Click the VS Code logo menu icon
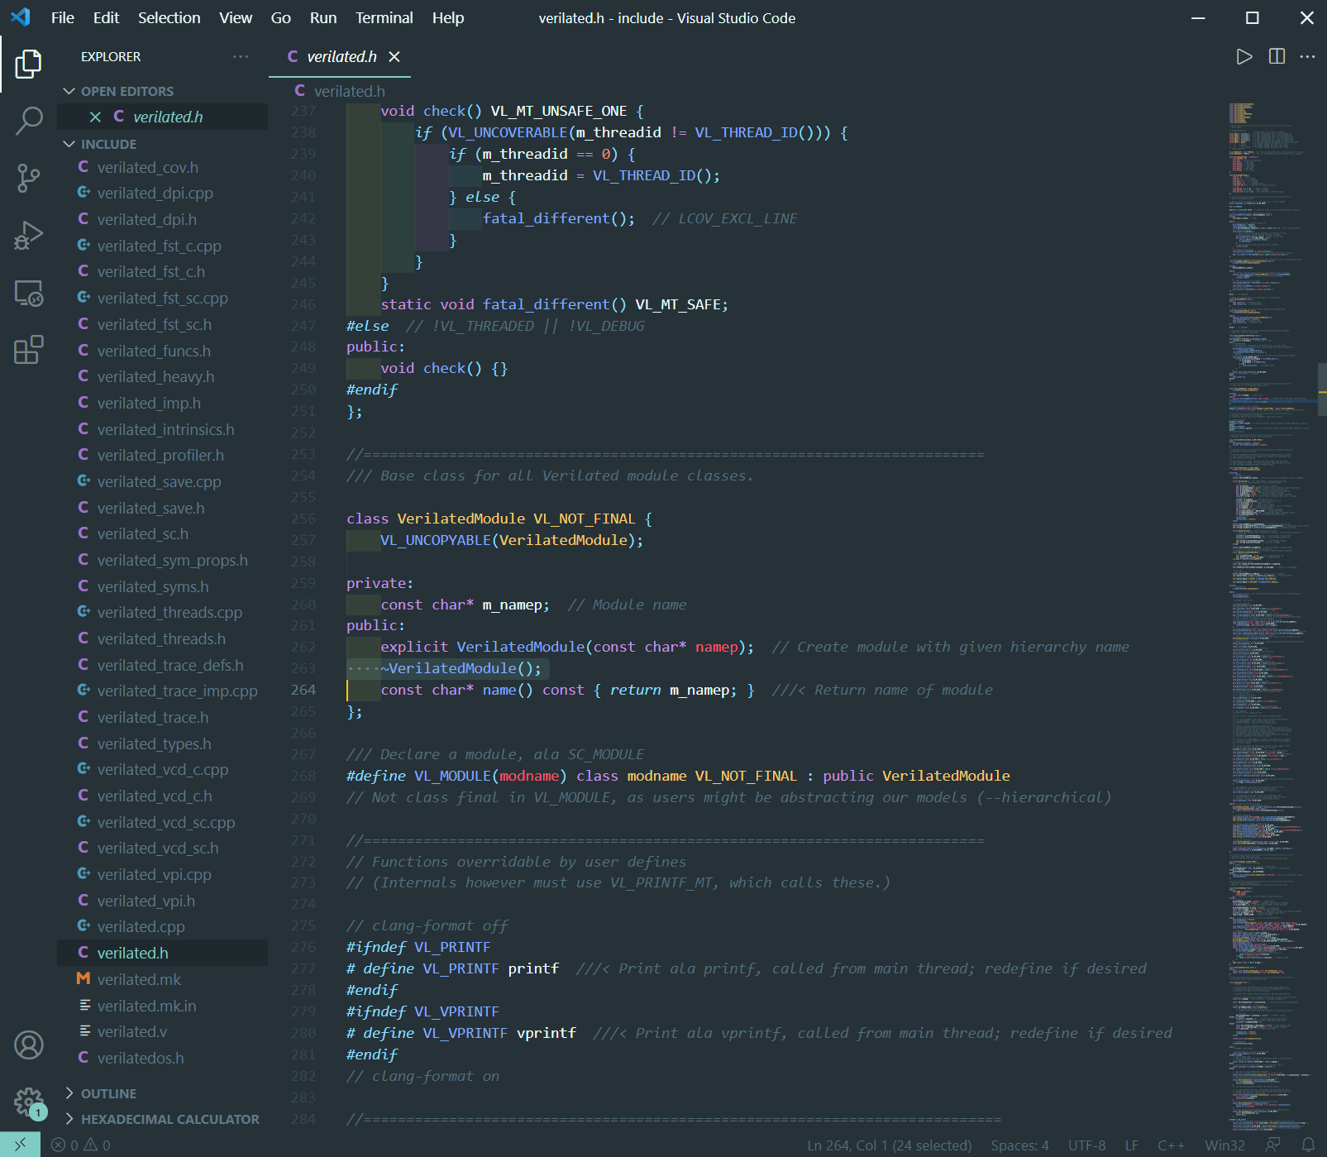Image resolution: width=1327 pixels, height=1157 pixels. 21,17
